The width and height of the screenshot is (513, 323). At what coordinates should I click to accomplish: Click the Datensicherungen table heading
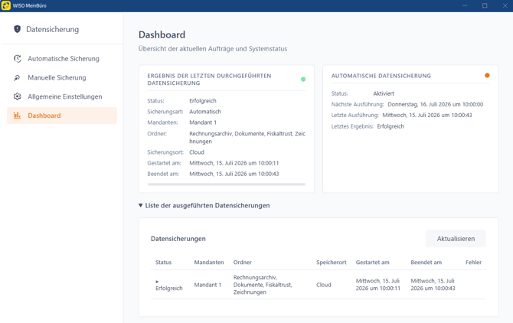point(178,239)
